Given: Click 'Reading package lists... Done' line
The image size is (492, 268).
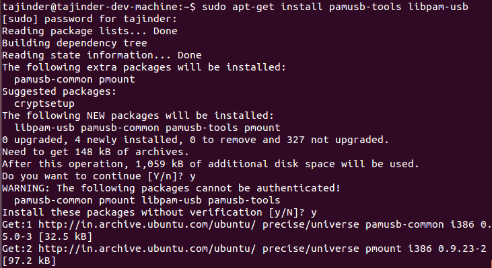Looking at the screenshot, I should [x=90, y=32].
